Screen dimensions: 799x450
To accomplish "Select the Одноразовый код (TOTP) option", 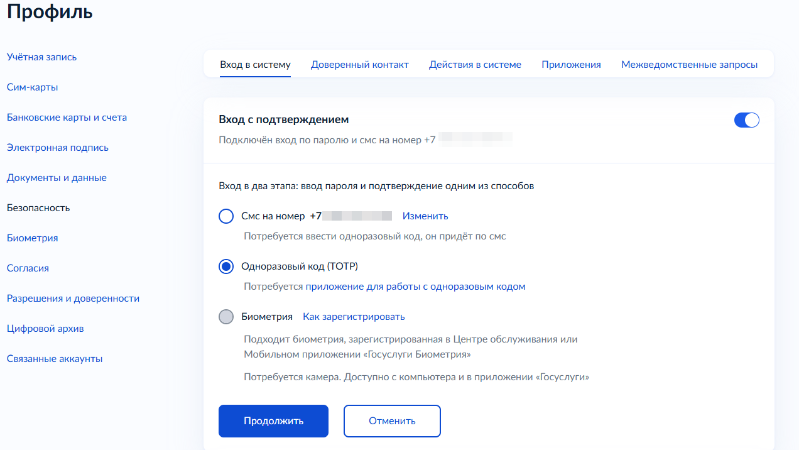I will tap(226, 266).
